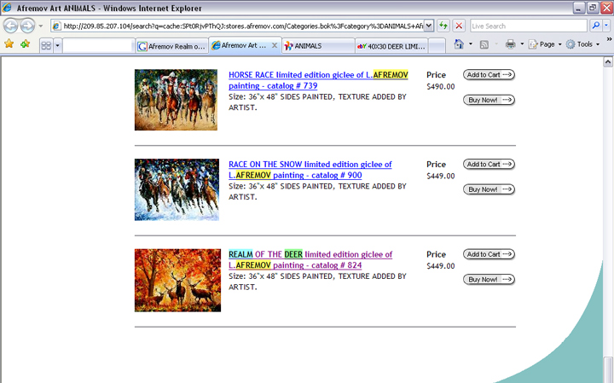Open the REALM OF THE DEER catalog # 824 link

(x=310, y=259)
